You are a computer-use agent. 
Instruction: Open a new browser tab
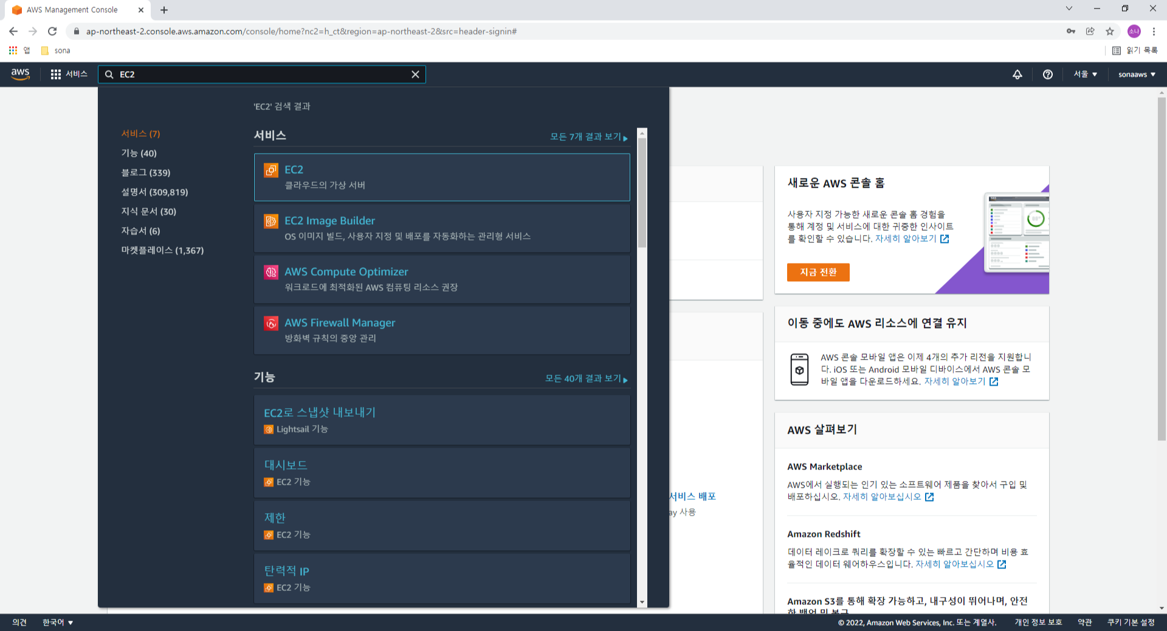pos(164,10)
